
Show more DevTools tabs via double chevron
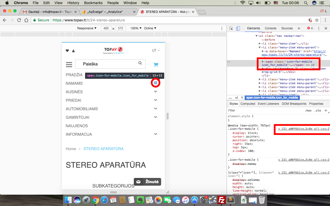299,28
